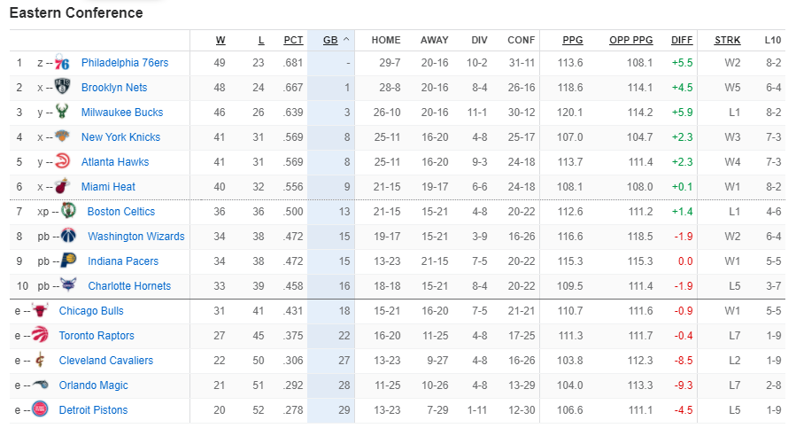Sort standings by W column header
The image size is (796, 428).
point(220,40)
